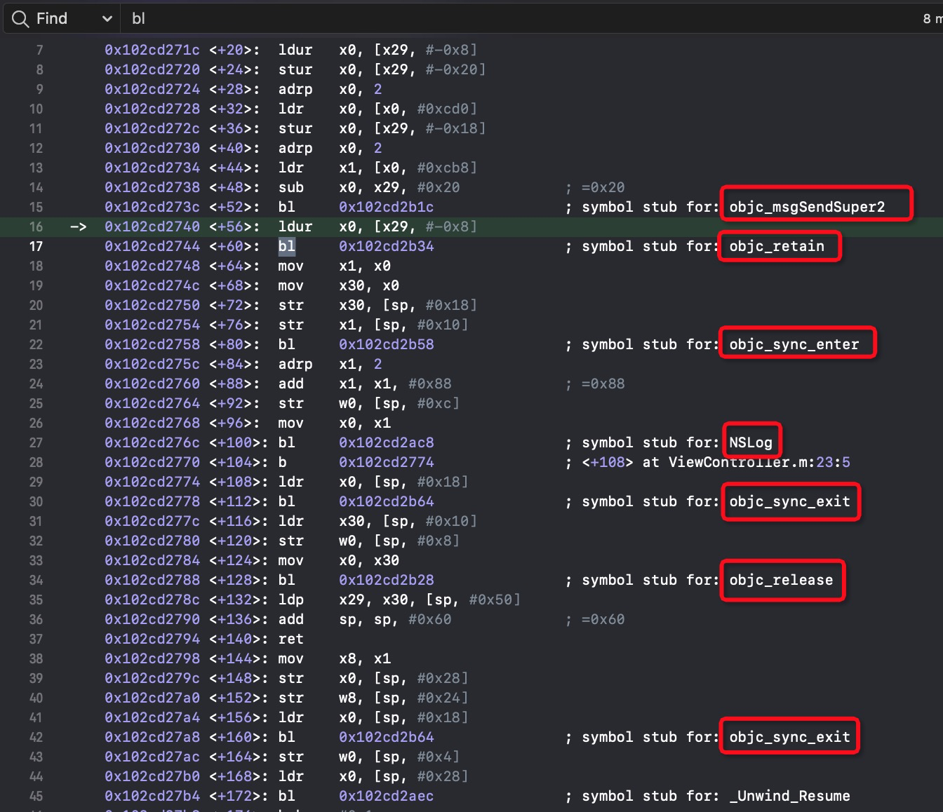Select the objc_sync_enter symbol text
This screenshot has height=812, width=943.
coord(794,344)
